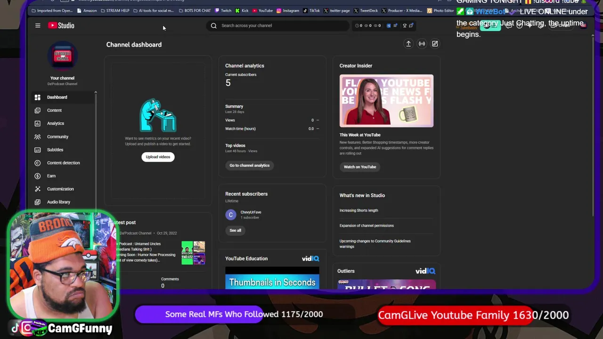Viewport: 603px width, 339px height.
Task: Open the Creator Insider video thumbnail
Action: pos(386,101)
